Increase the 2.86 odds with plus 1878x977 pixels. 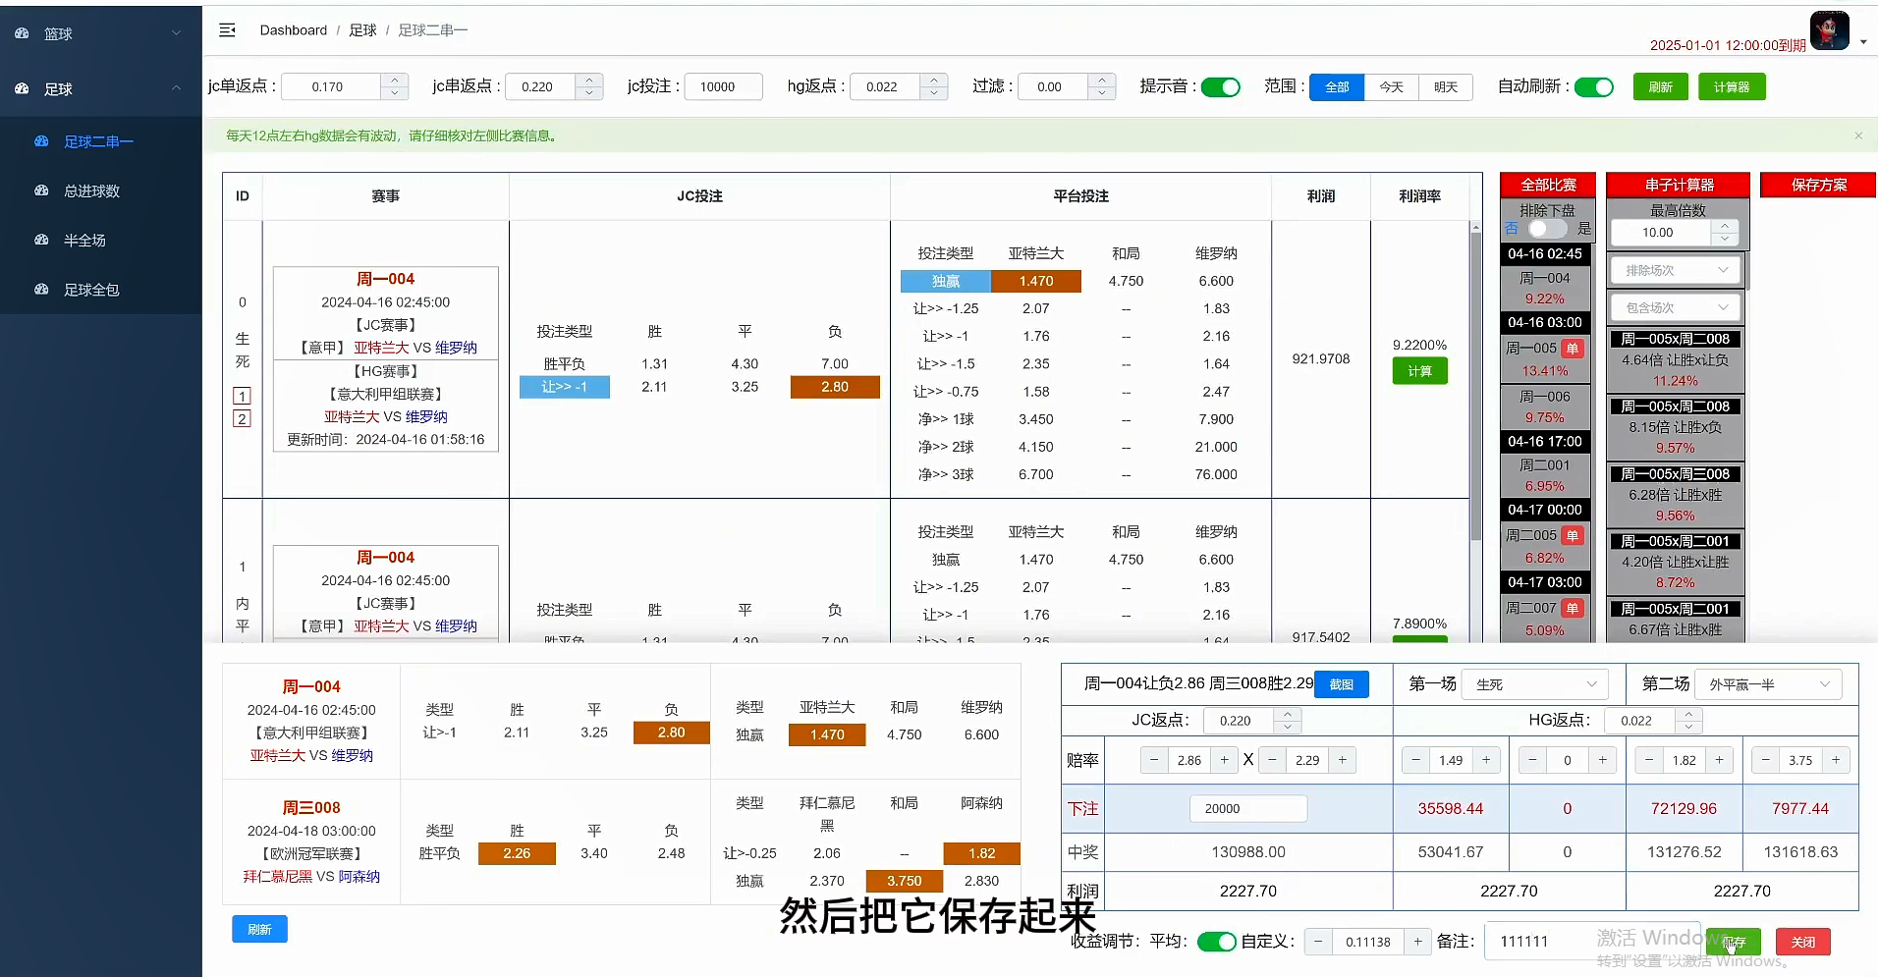(1224, 760)
